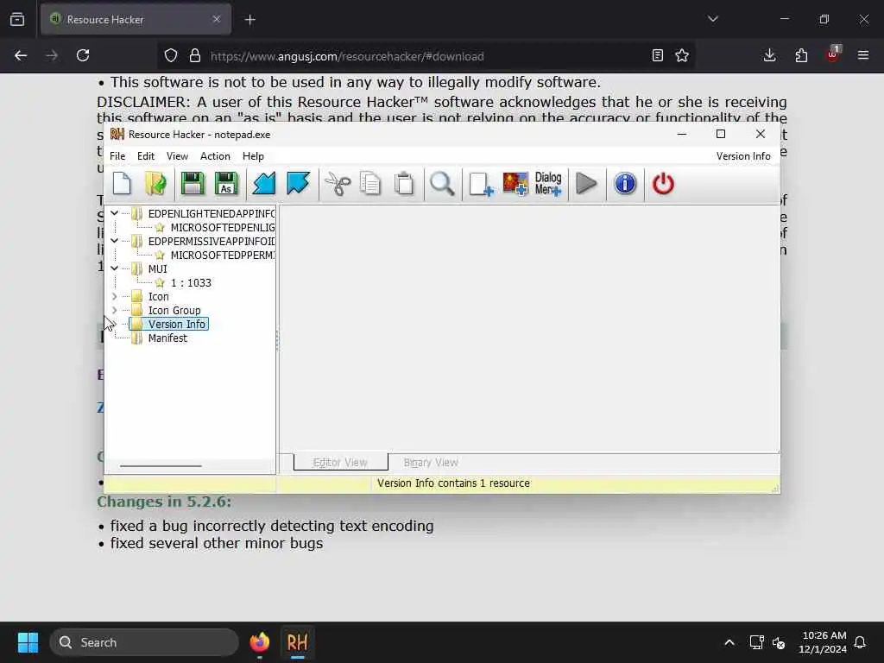Click the tracking protection shield icon
This screenshot has height=663, width=884.
pos(171,55)
